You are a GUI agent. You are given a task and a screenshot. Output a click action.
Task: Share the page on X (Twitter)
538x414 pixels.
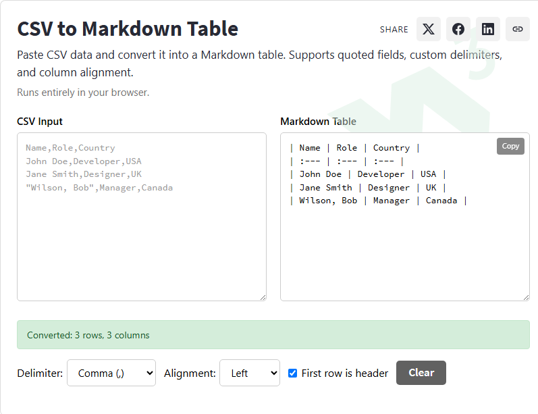[x=428, y=29]
